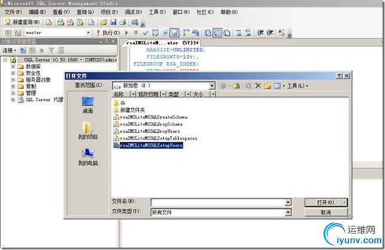Expand the 管理 folder node
Viewport: 385px width, 250px height.
[x=13, y=93]
